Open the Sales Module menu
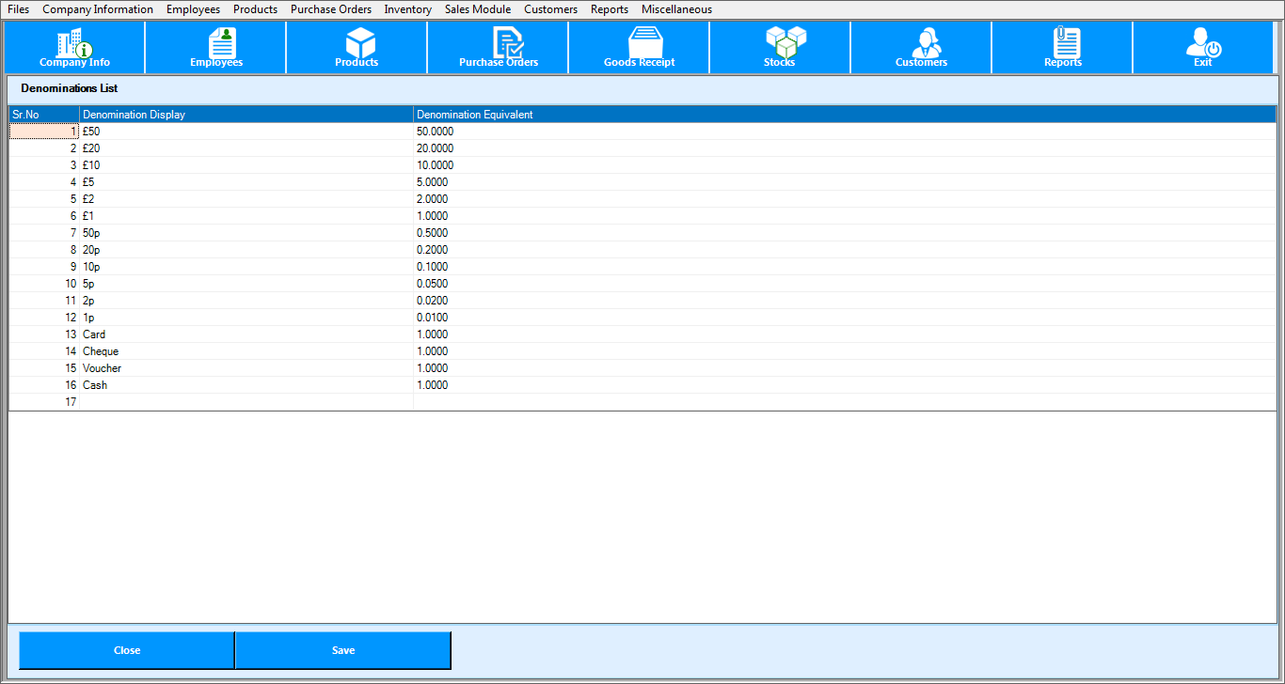Image resolution: width=1285 pixels, height=684 pixels. pos(478,9)
